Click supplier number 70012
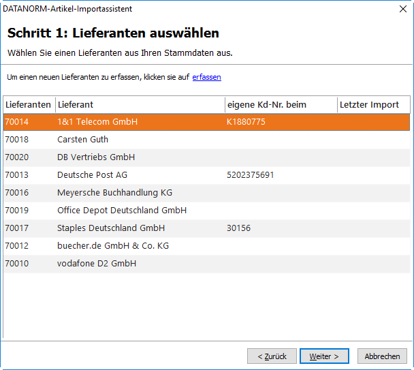 (16, 246)
